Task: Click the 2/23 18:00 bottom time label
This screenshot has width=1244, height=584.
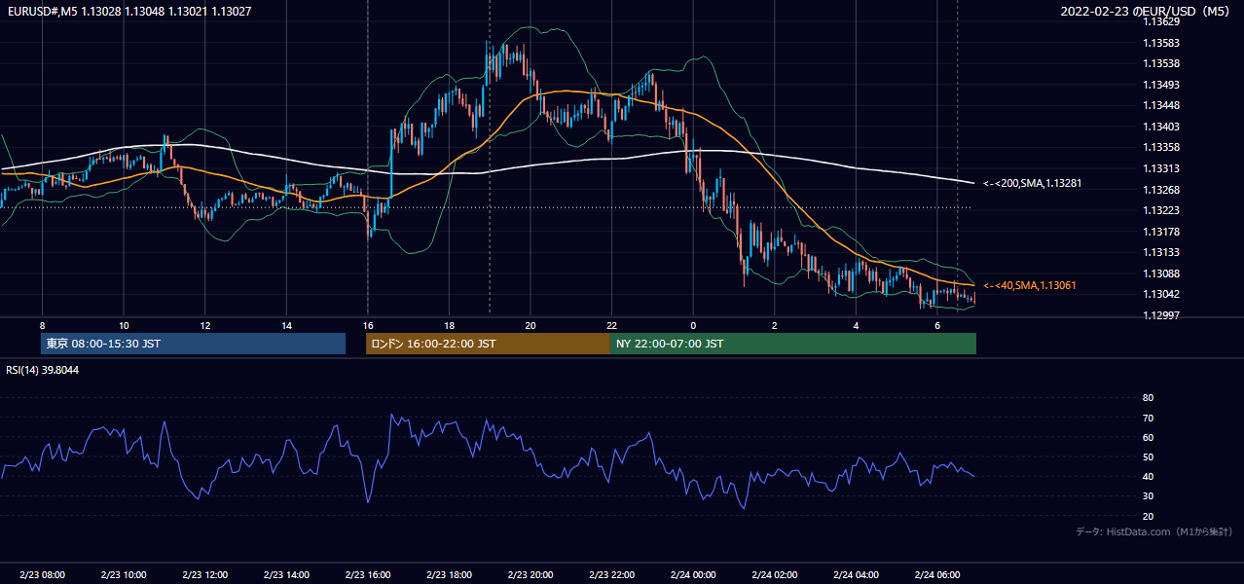Action: point(449,575)
